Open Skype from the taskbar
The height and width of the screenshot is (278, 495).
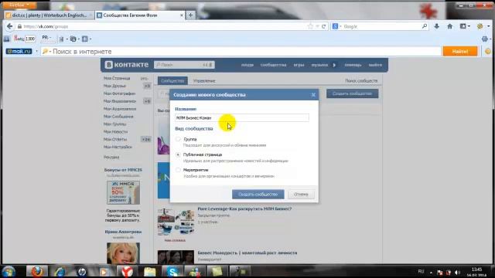point(172,271)
